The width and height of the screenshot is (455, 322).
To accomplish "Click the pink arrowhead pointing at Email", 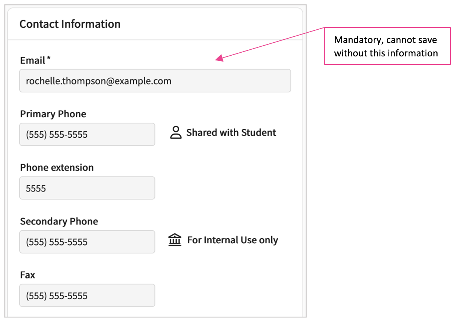I will tap(220, 57).
